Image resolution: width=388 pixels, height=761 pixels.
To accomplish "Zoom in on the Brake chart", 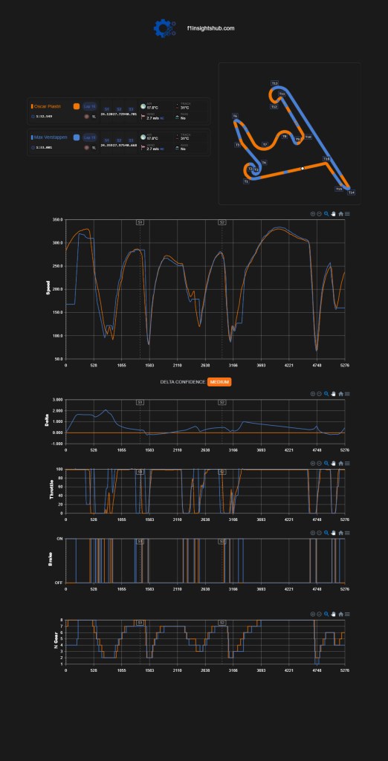I will tap(313, 533).
